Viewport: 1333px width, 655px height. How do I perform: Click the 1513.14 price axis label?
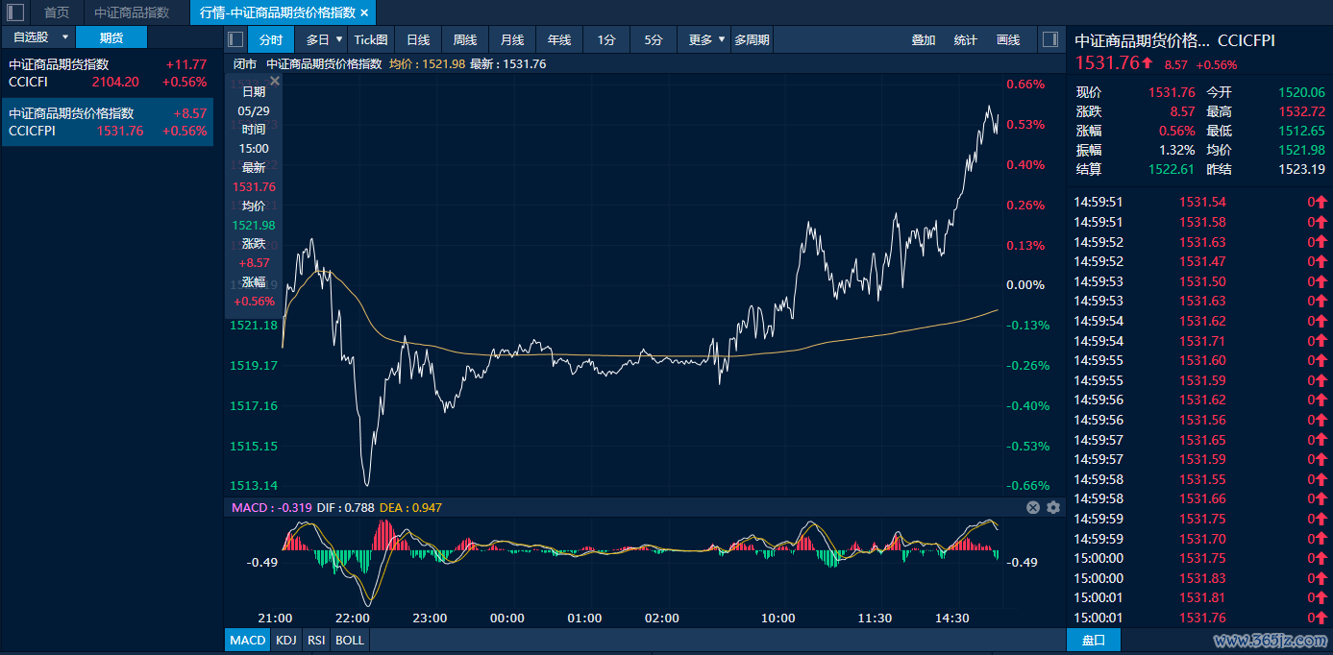[254, 485]
